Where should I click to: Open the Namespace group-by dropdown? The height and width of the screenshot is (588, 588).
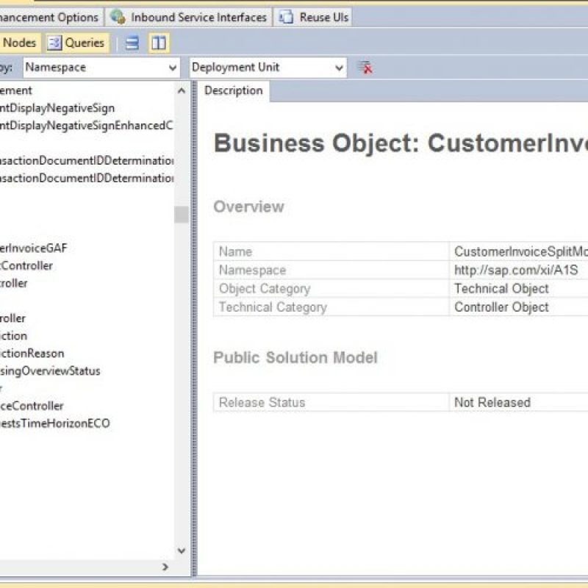click(173, 68)
